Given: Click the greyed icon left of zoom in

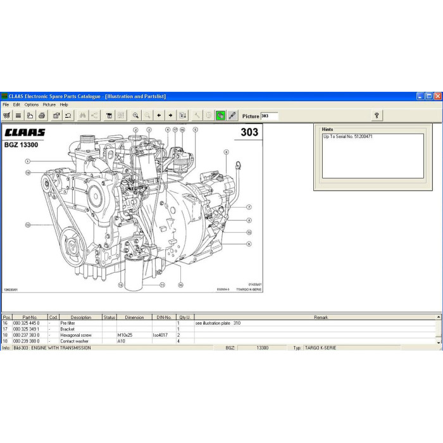Looking at the screenshot, I should click(121, 116).
